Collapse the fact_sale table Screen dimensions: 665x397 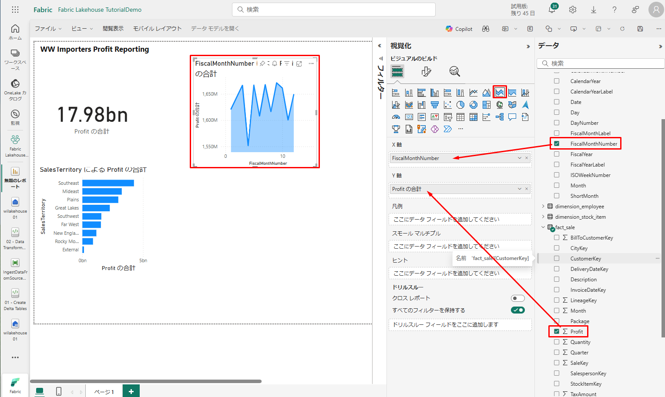click(x=543, y=227)
